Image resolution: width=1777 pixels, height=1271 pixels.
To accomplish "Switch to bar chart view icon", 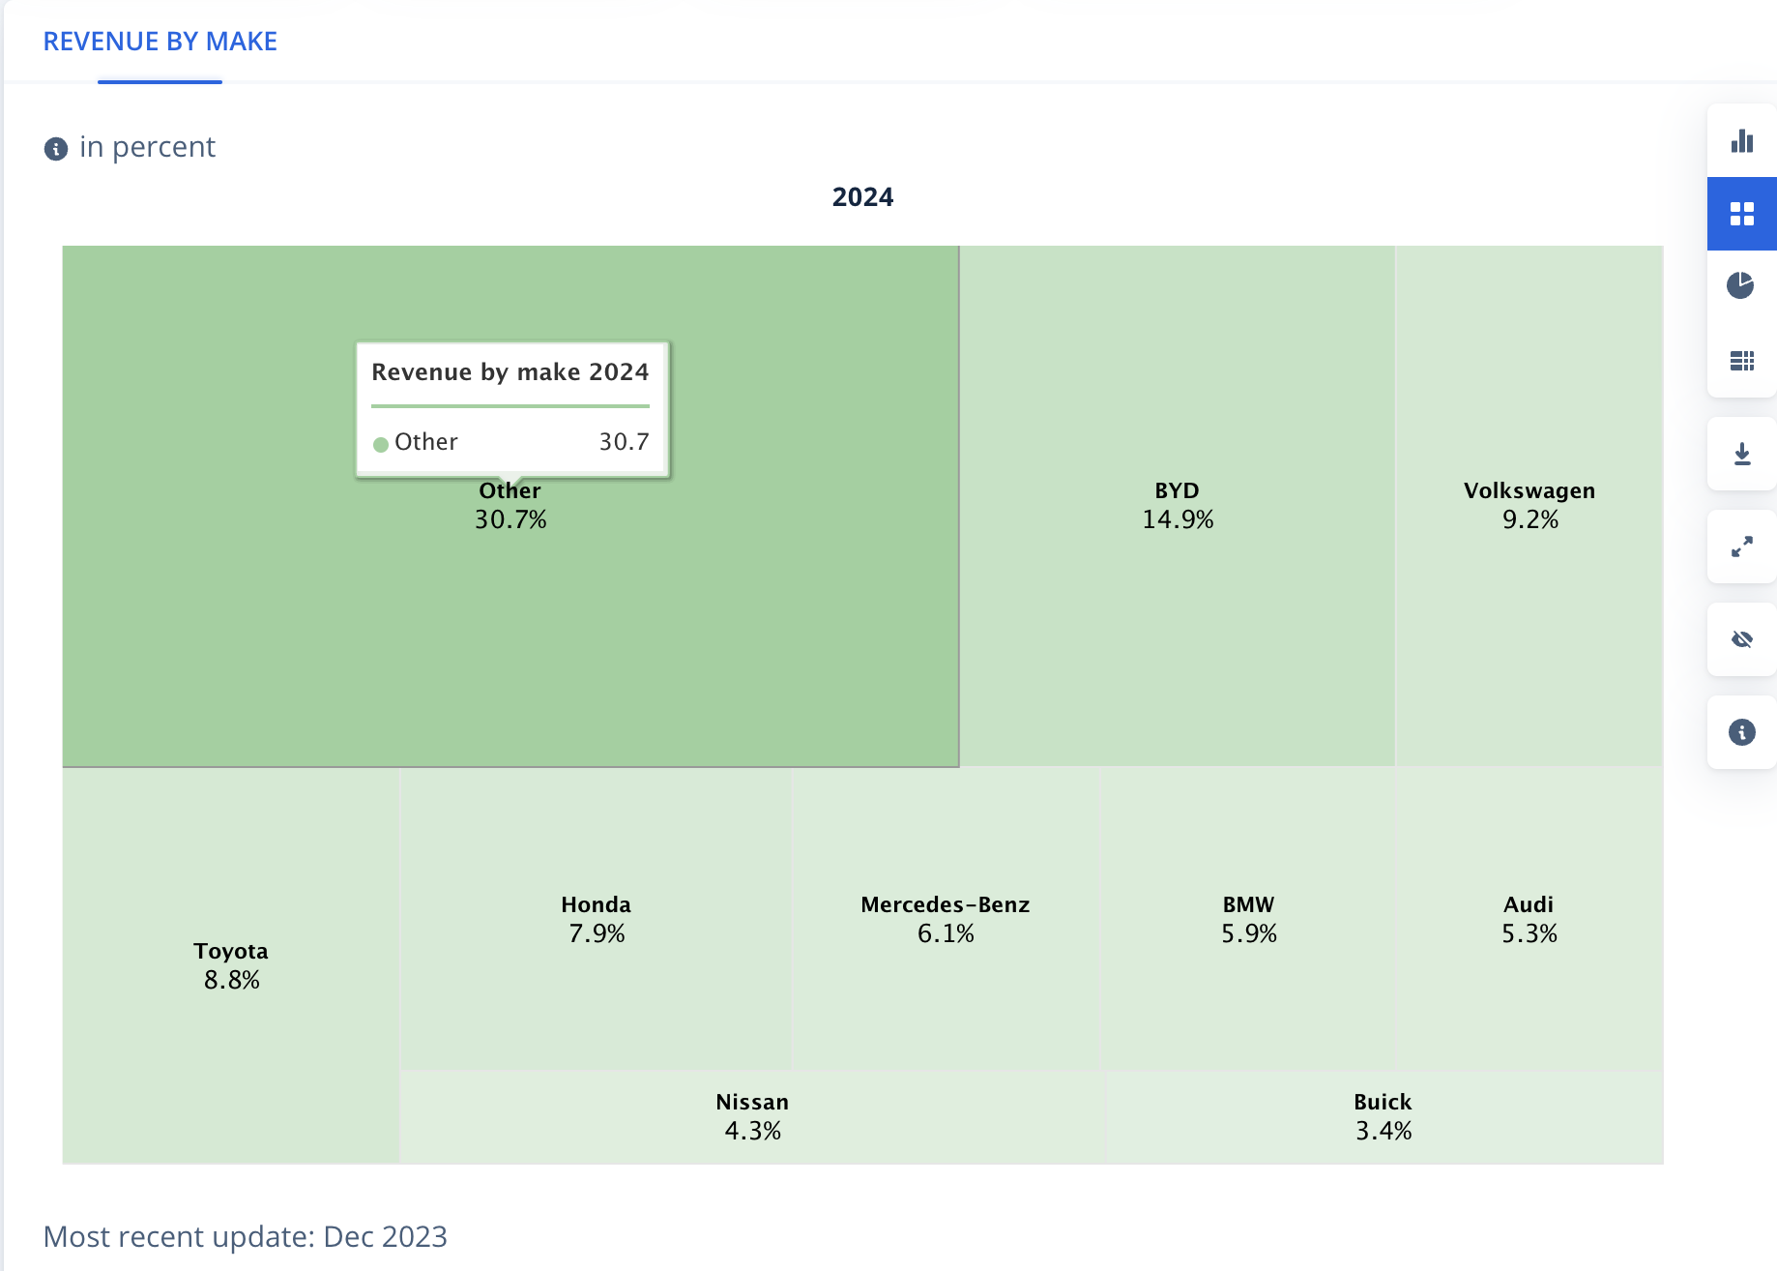I will click(1742, 141).
